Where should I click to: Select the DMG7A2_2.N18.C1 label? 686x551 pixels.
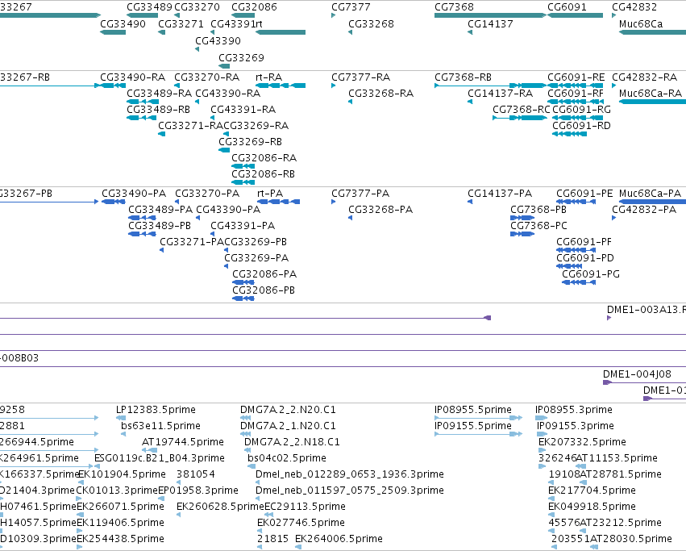pyautogui.click(x=292, y=442)
